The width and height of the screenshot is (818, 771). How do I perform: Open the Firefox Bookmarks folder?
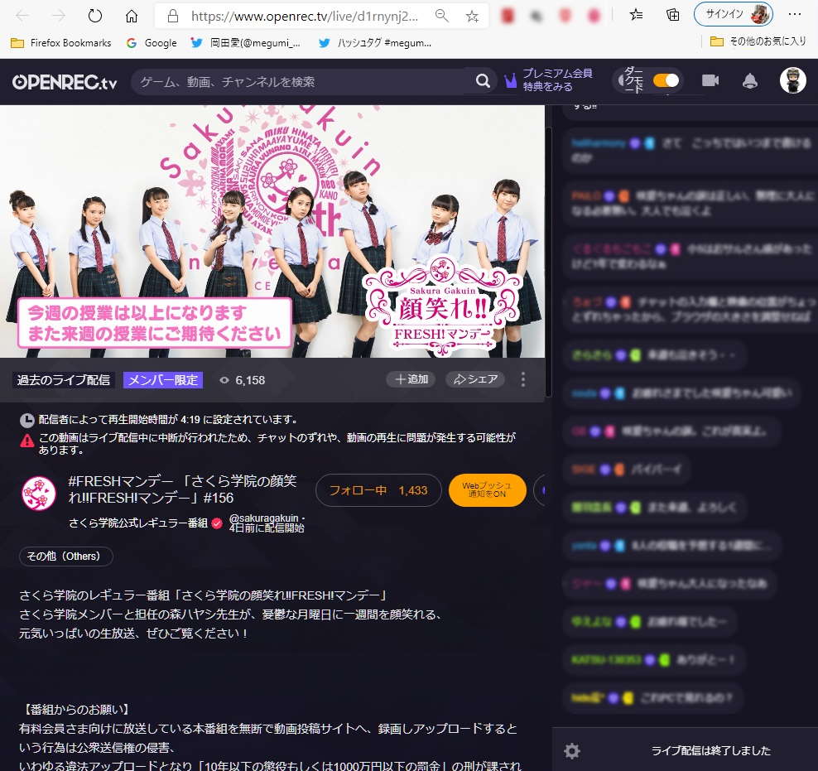(60, 42)
